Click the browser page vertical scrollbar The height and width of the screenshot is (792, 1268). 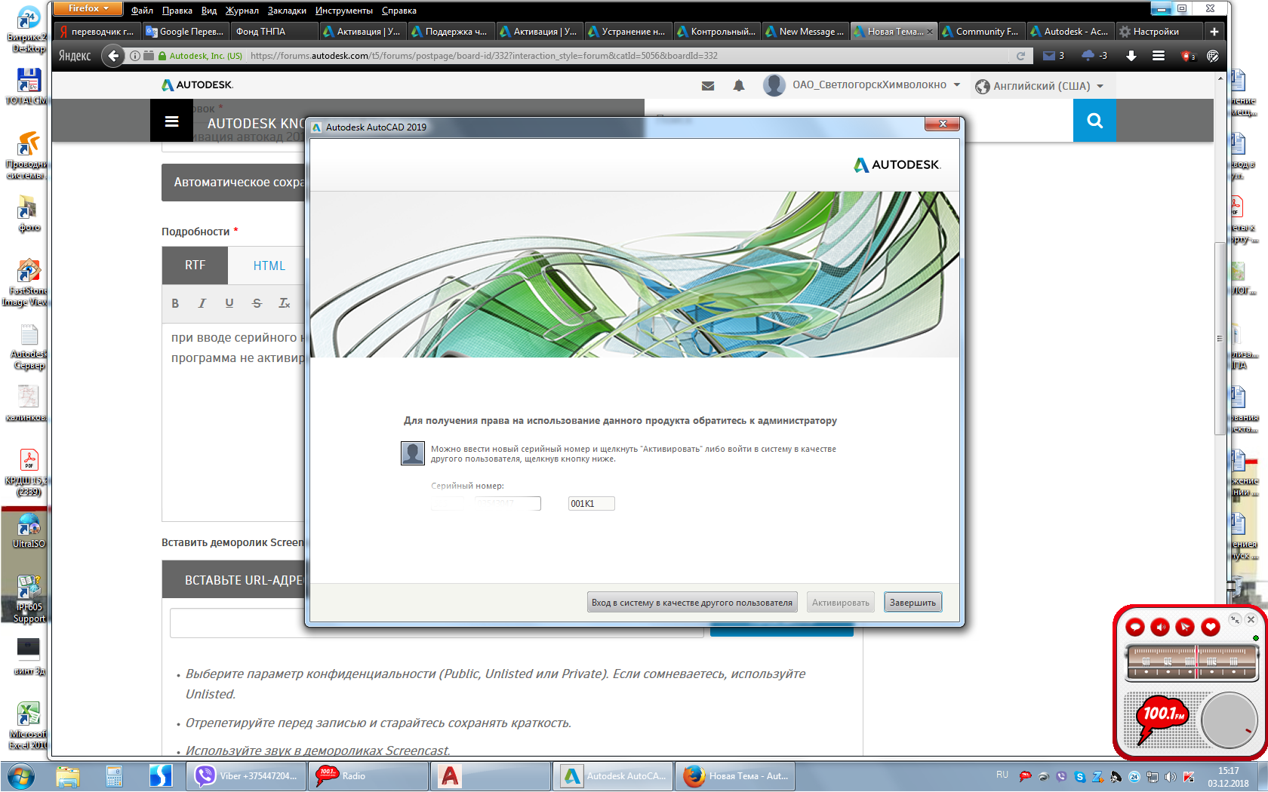(1220, 339)
